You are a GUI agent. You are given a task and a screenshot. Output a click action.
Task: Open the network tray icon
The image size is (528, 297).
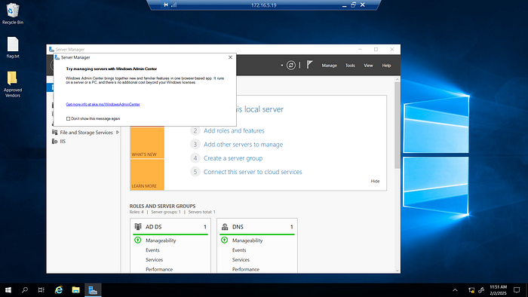click(x=471, y=290)
